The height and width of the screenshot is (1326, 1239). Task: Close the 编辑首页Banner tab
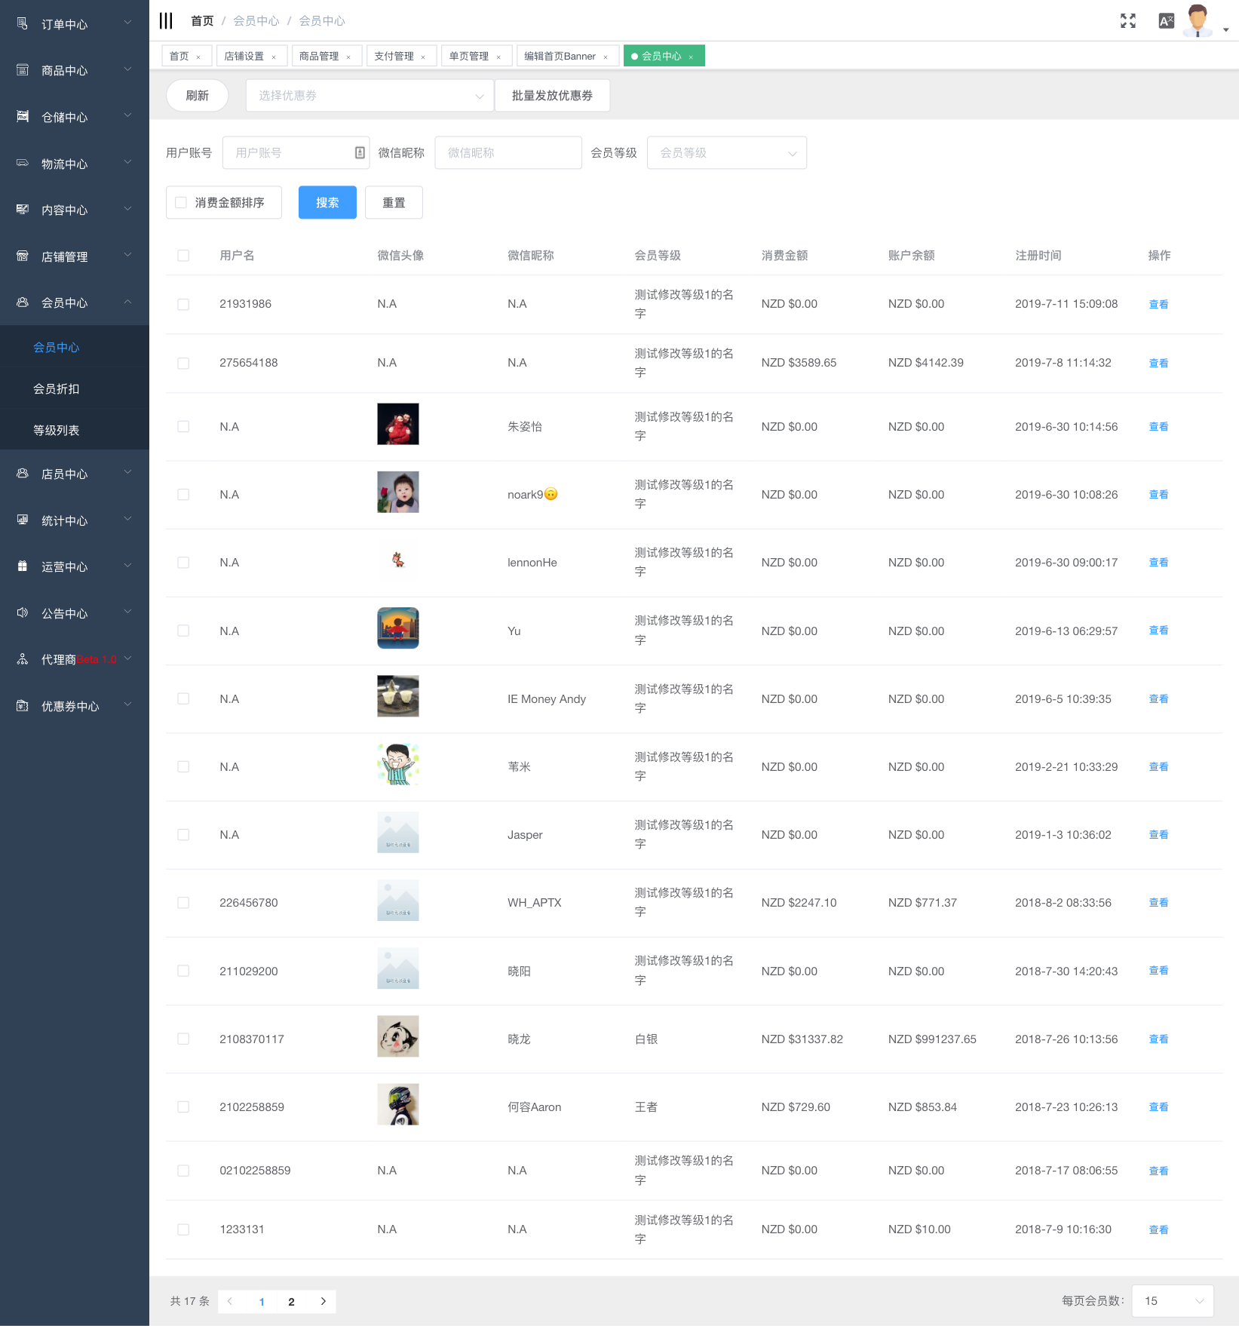[606, 57]
